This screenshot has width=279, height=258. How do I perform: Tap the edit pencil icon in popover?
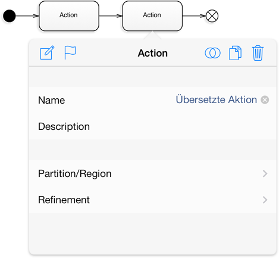click(47, 52)
